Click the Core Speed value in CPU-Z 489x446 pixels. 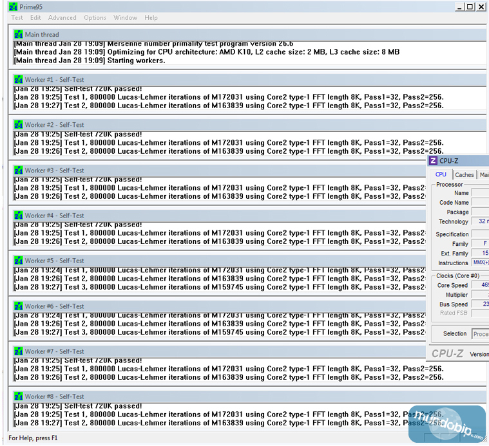pyautogui.click(x=481, y=285)
